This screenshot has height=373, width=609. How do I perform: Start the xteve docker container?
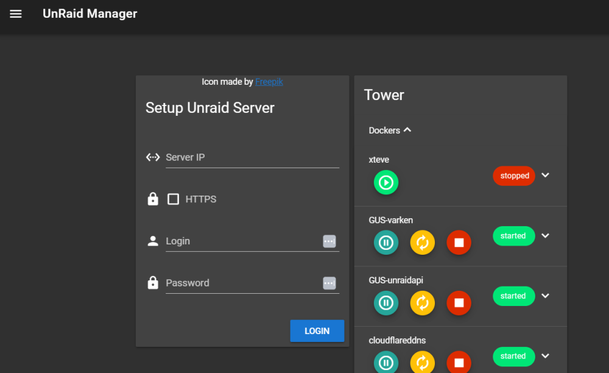pyautogui.click(x=385, y=182)
